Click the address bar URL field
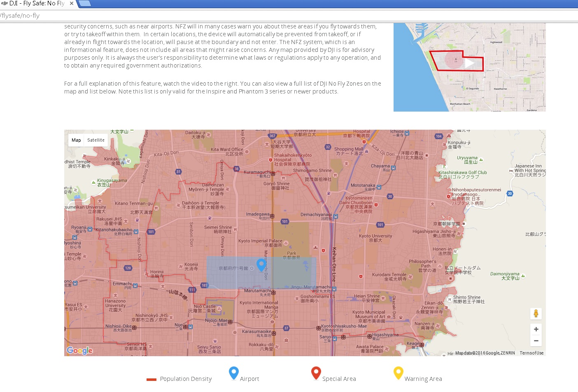Image resolution: width=578 pixels, height=392 pixels. 288,16
